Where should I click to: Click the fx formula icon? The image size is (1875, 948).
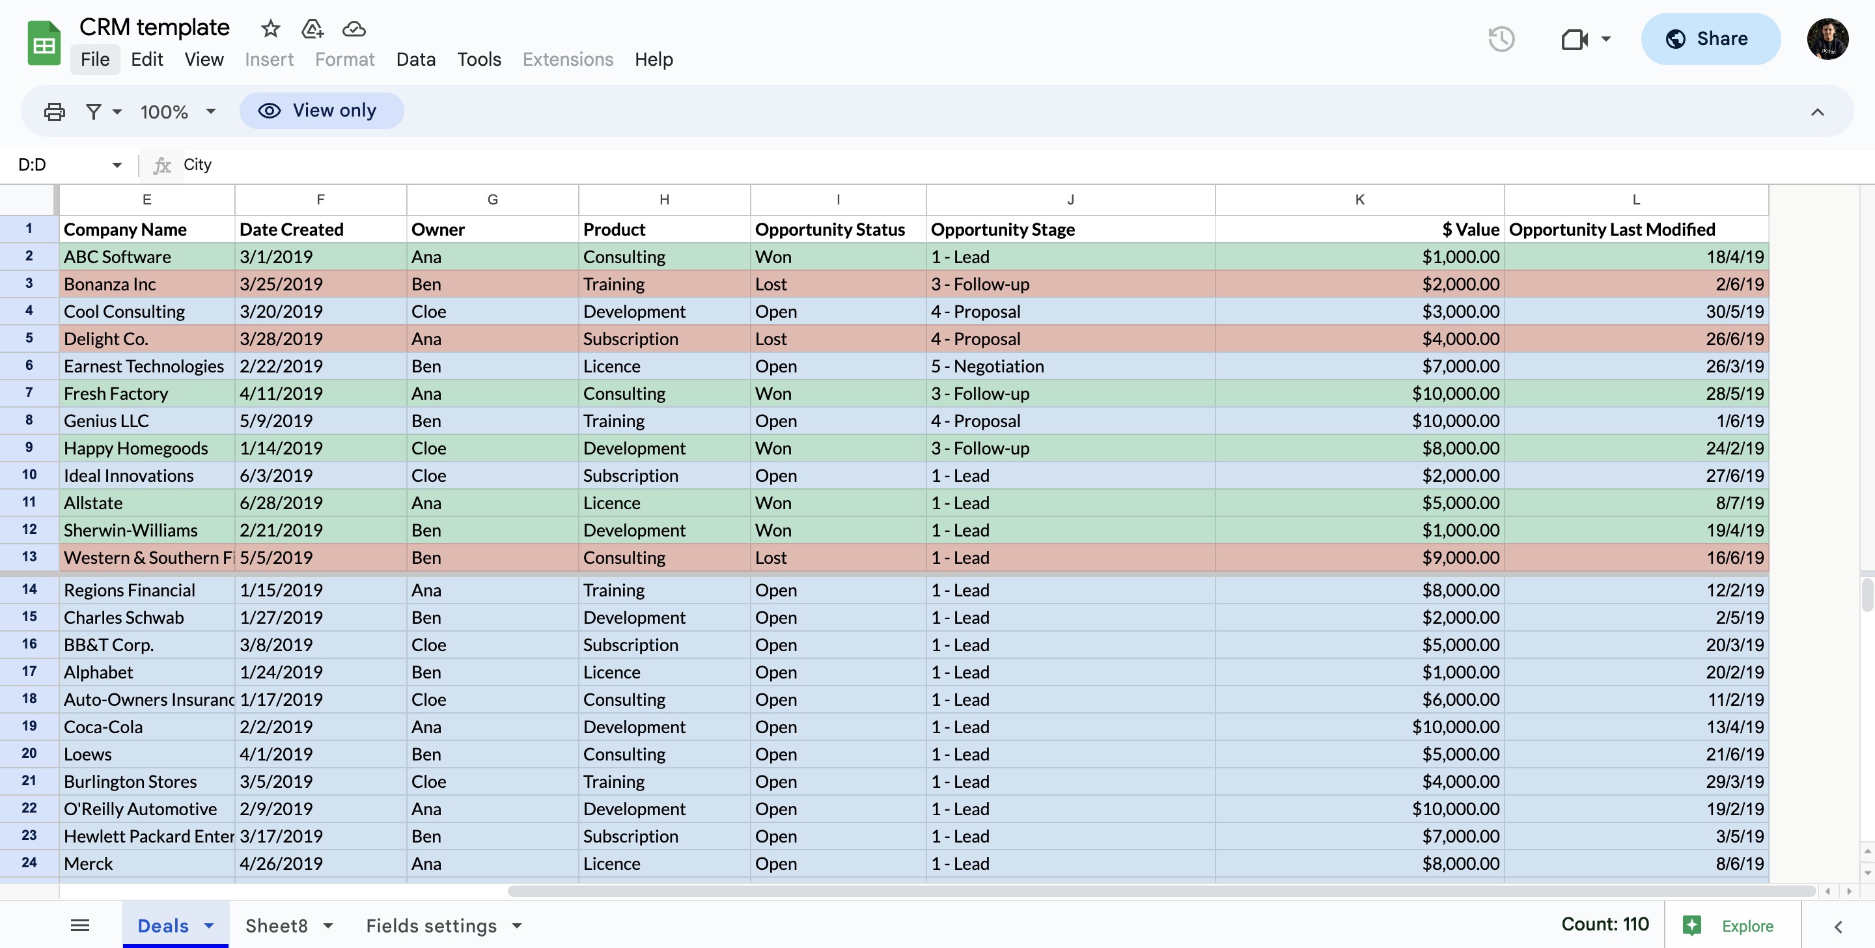pos(161,165)
